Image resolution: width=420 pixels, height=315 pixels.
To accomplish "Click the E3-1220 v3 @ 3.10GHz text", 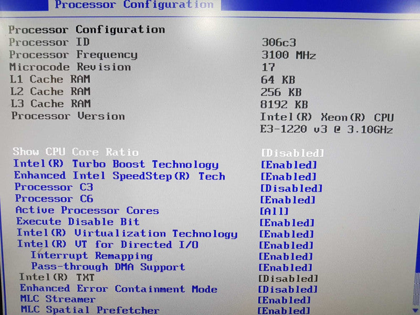I will tap(327, 129).
